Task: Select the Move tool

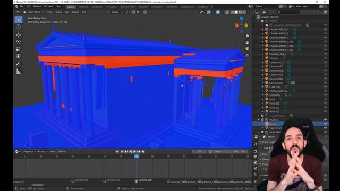Action: (19, 35)
